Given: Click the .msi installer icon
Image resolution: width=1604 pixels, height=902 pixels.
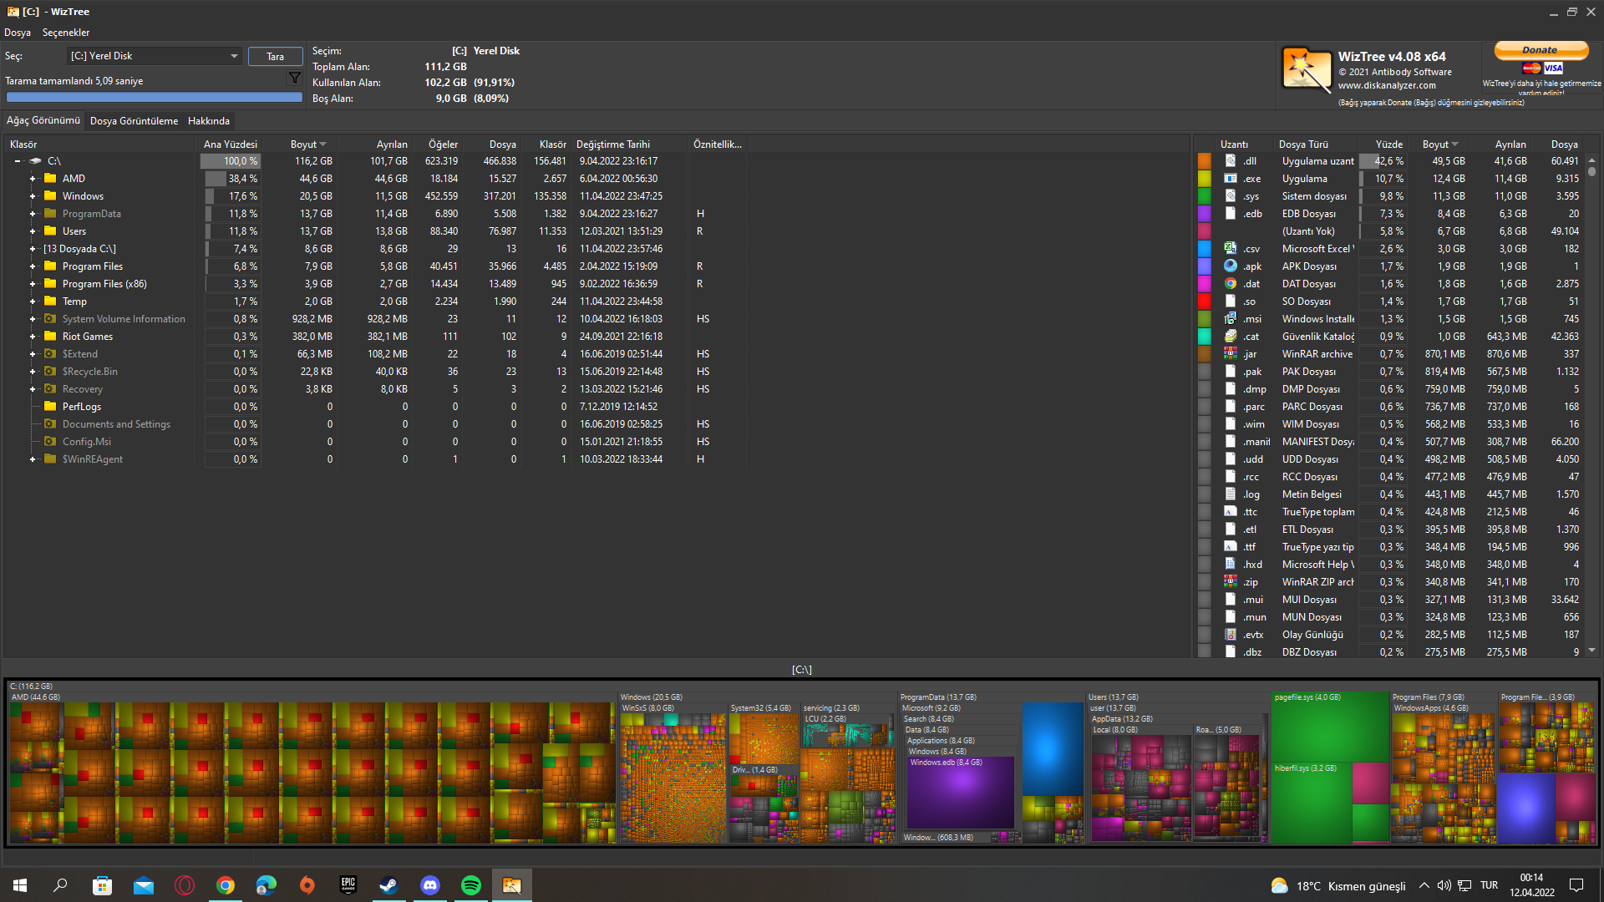Looking at the screenshot, I should coord(1231,318).
